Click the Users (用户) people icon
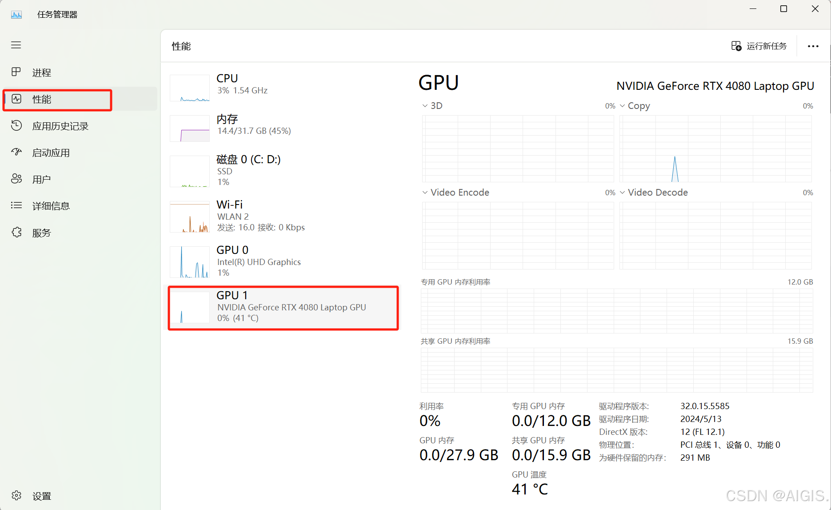831x510 pixels. point(16,179)
